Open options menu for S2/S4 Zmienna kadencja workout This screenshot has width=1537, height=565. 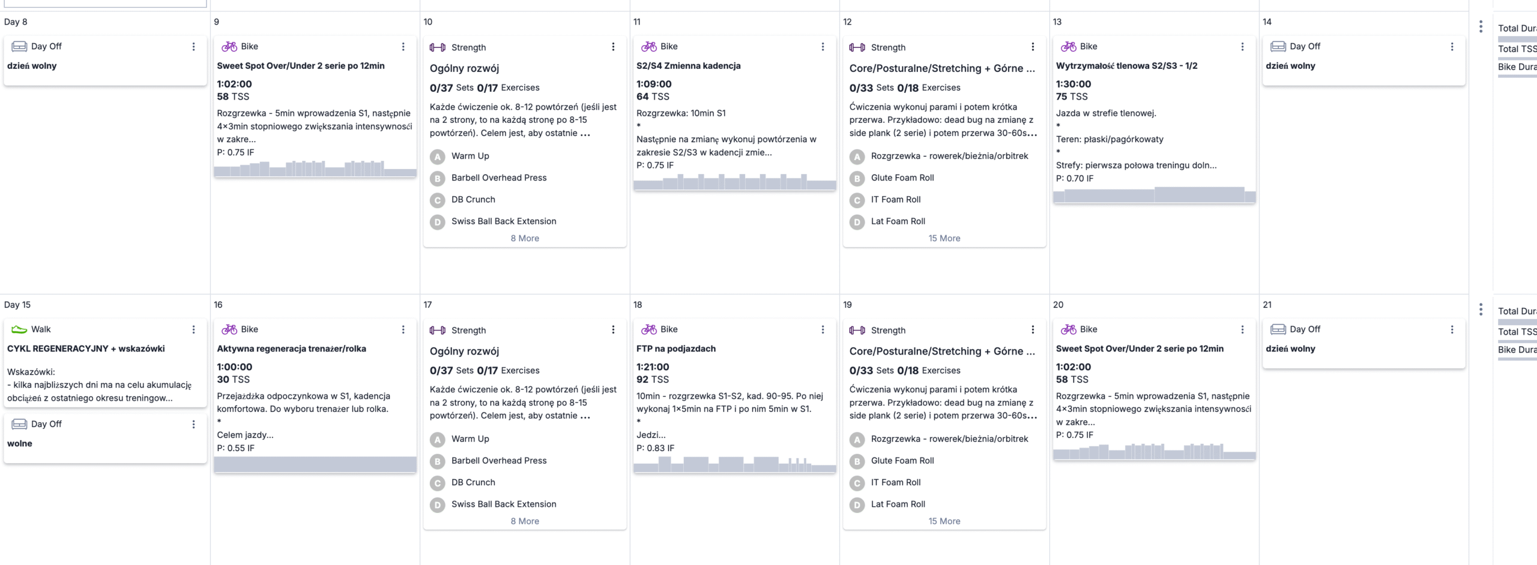point(823,47)
